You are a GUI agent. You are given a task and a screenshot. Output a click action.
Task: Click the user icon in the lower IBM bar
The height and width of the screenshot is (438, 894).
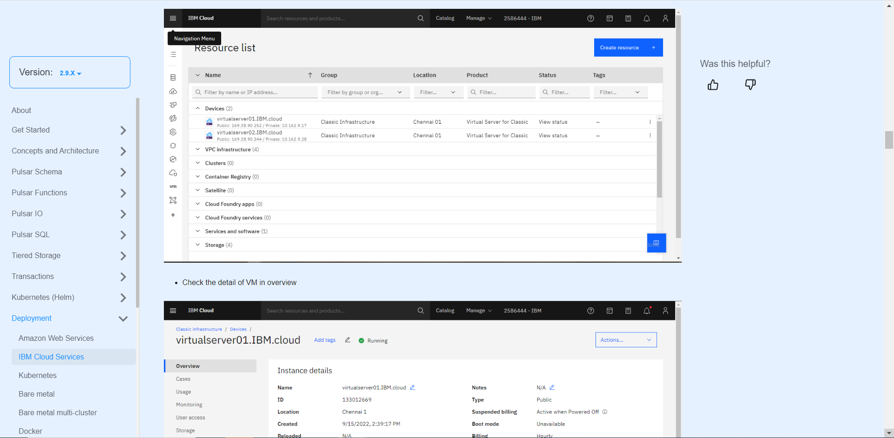coord(665,311)
